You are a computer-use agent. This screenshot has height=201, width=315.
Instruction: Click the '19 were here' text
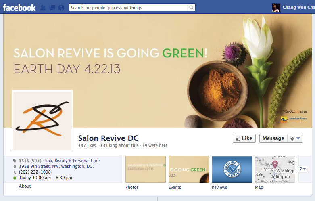(155, 145)
